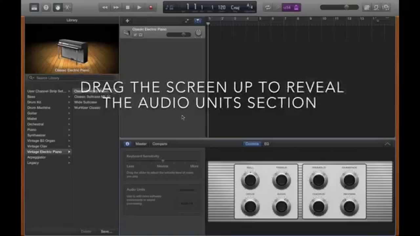This screenshot has width=420, height=236.
Task: Click the Save... button in Library
Action: pos(106,231)
